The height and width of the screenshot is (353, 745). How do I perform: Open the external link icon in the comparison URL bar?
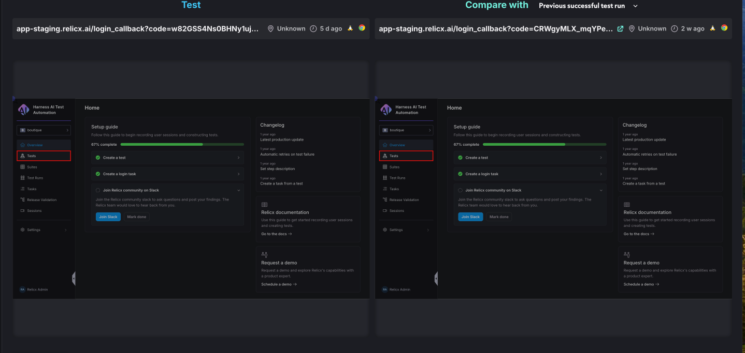[x=620, y=29]
